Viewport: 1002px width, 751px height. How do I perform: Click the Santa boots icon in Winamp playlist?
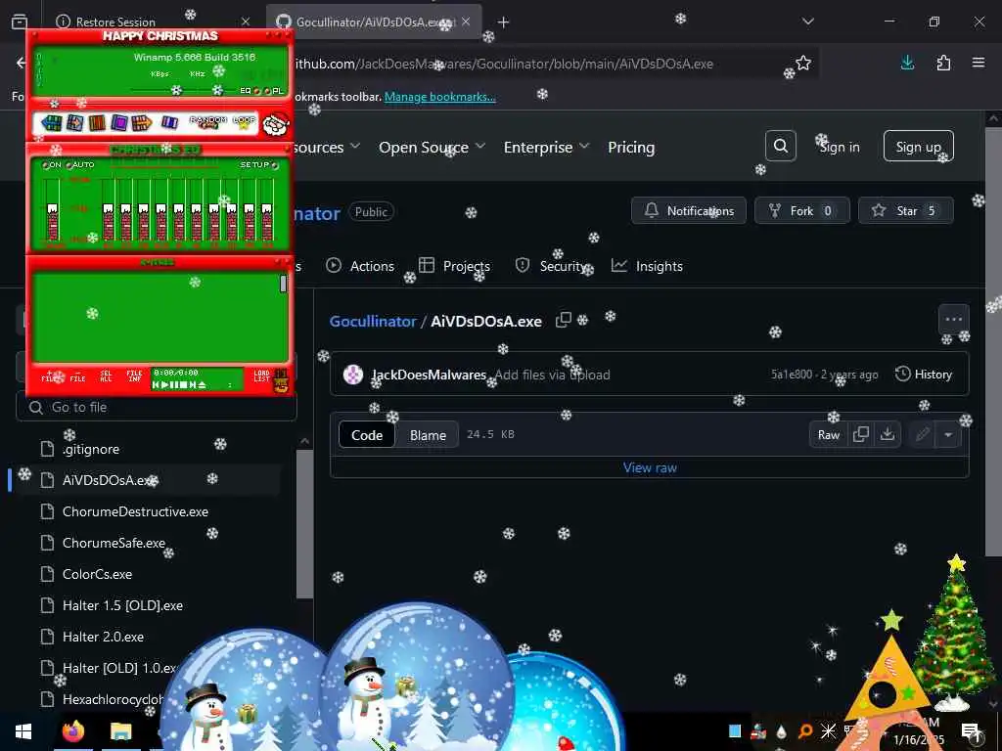281,380
